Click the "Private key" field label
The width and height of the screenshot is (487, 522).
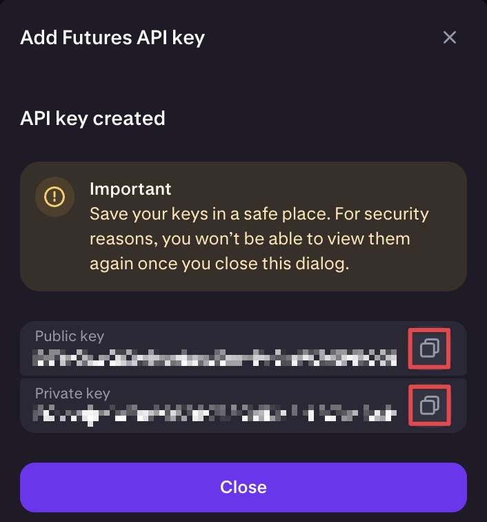coord(72,394)
